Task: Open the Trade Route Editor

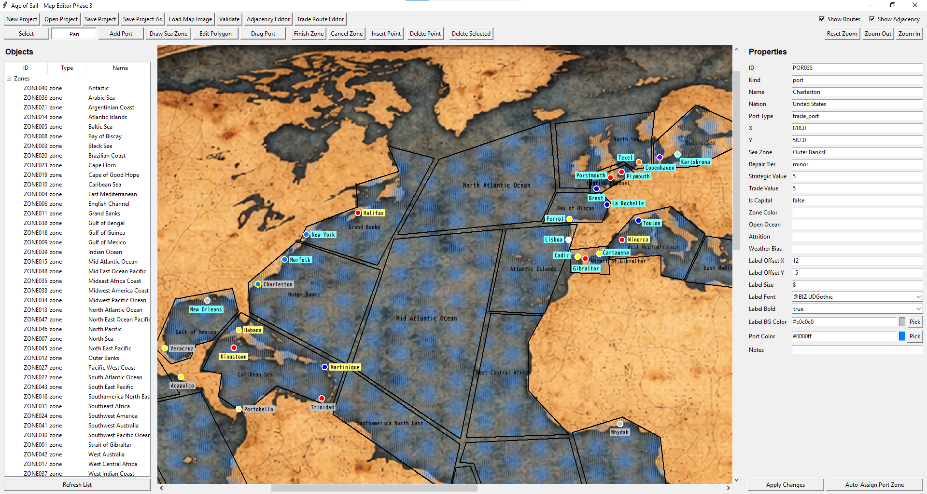Action: (321, 19)
